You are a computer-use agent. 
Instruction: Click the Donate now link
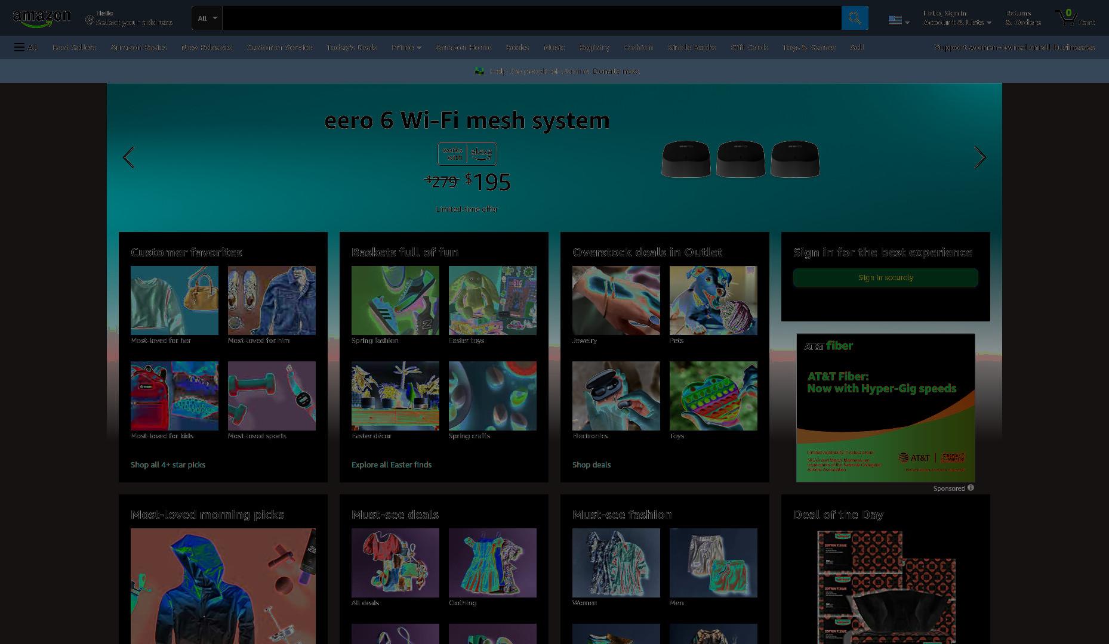click(616, 71)
